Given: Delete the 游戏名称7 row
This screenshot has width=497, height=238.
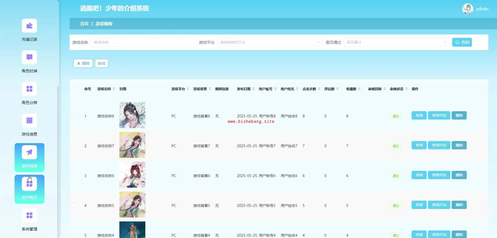Looking at the screenshot, I should coord(459,145).
